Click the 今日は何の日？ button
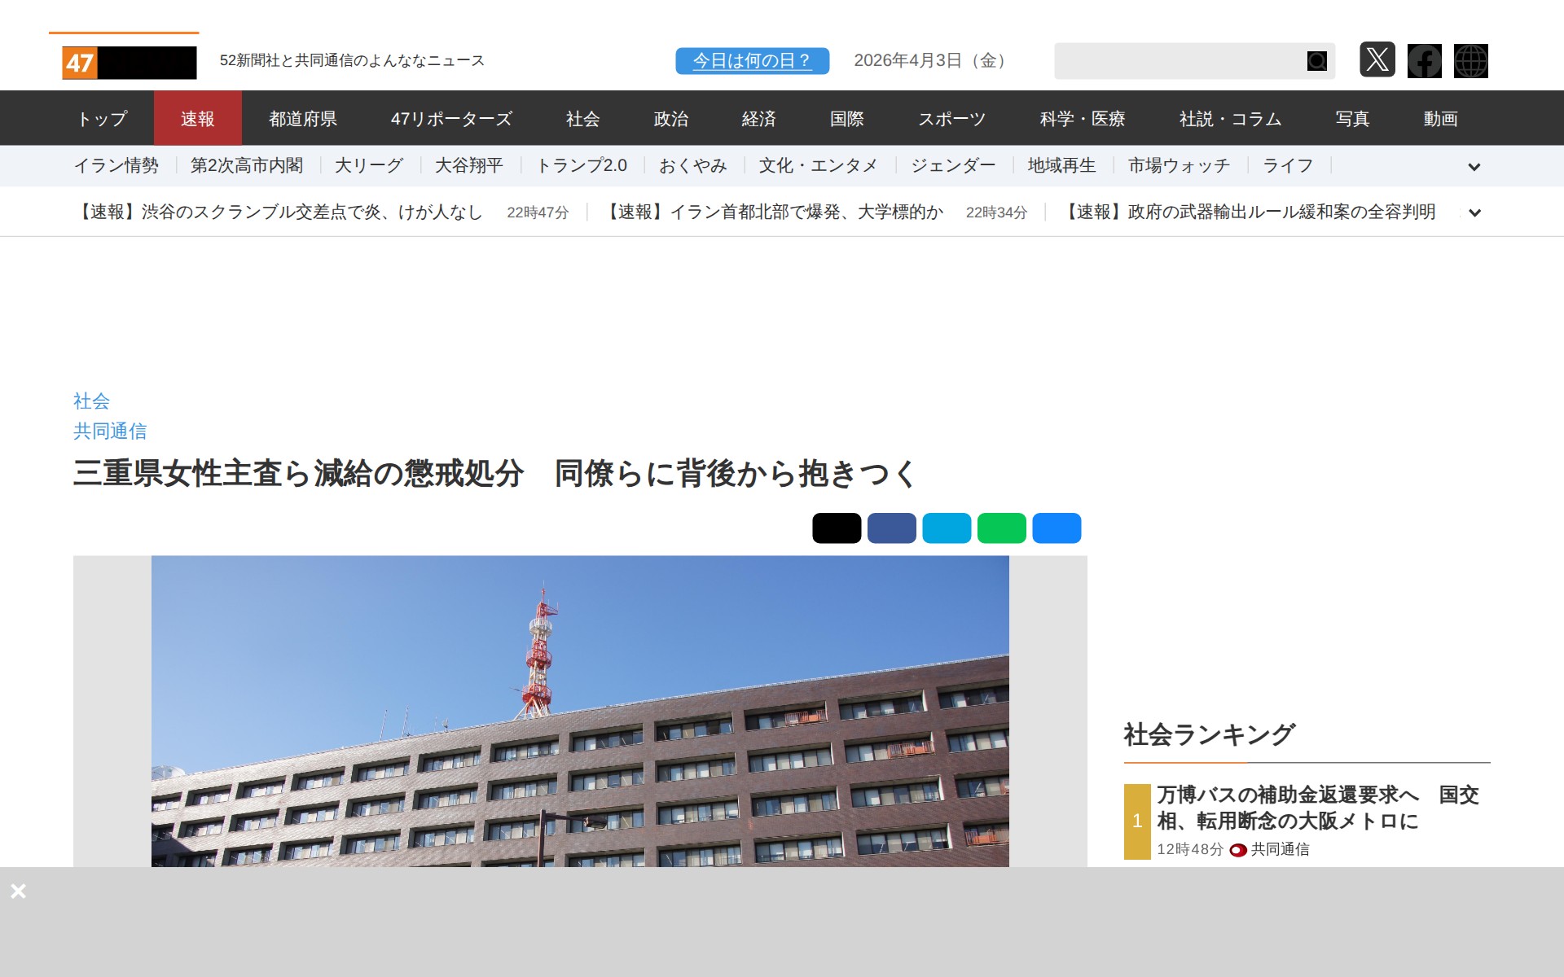1564x977 pixels. coord(752,61)
